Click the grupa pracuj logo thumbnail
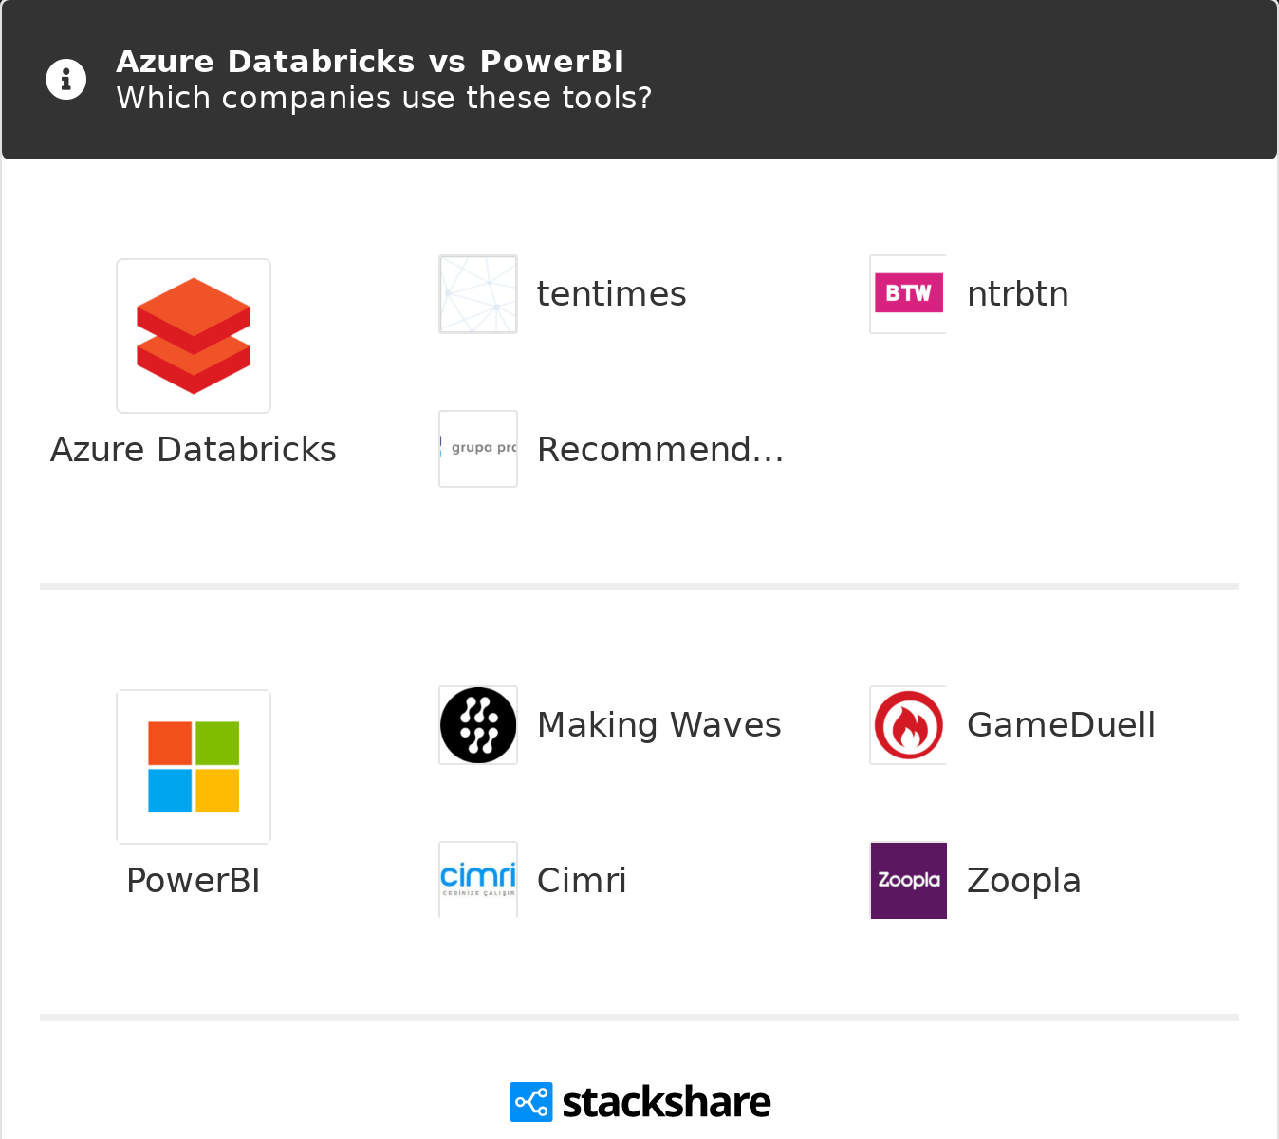This screenshot has width=1279, height=1139. click(x=478, y=449)
